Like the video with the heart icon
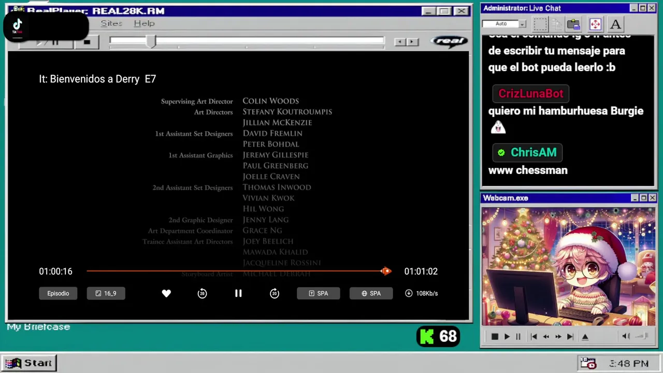663x373 pixels. tap(166, 293)
